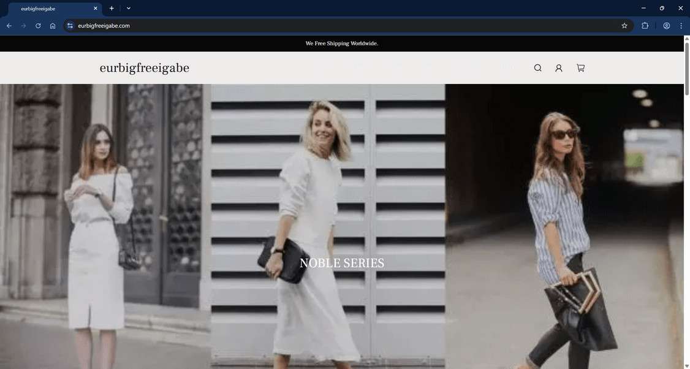Image resolution: width=690 pixels, height=369 pixels.
Task: Reload the page with refresh icon
Action: (38, 26)
